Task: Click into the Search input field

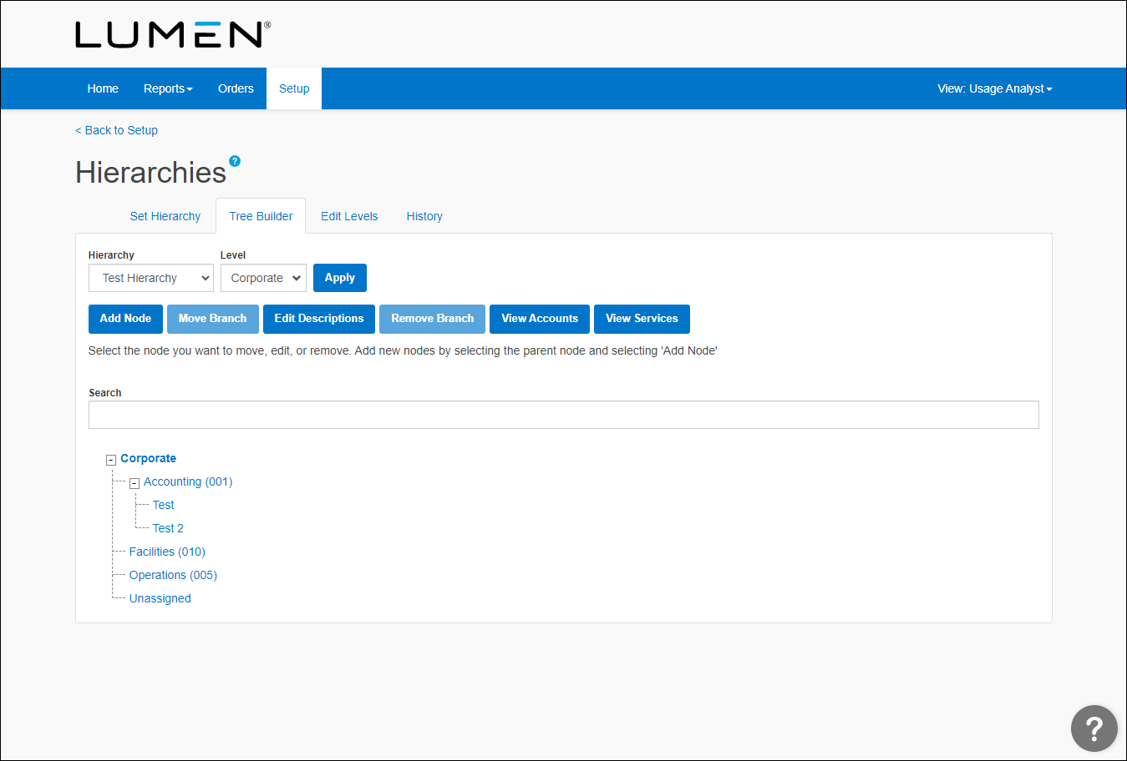Action: point(563,415)
